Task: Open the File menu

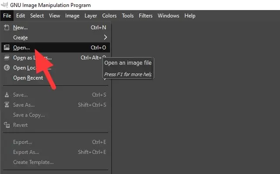Action: tap(7, 16)
